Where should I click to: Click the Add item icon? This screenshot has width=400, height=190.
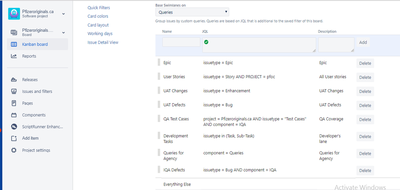[x=14, y=138]
